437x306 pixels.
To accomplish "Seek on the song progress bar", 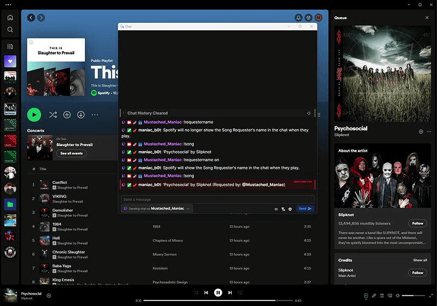I will pyautogui.click(x=218, y=300).
